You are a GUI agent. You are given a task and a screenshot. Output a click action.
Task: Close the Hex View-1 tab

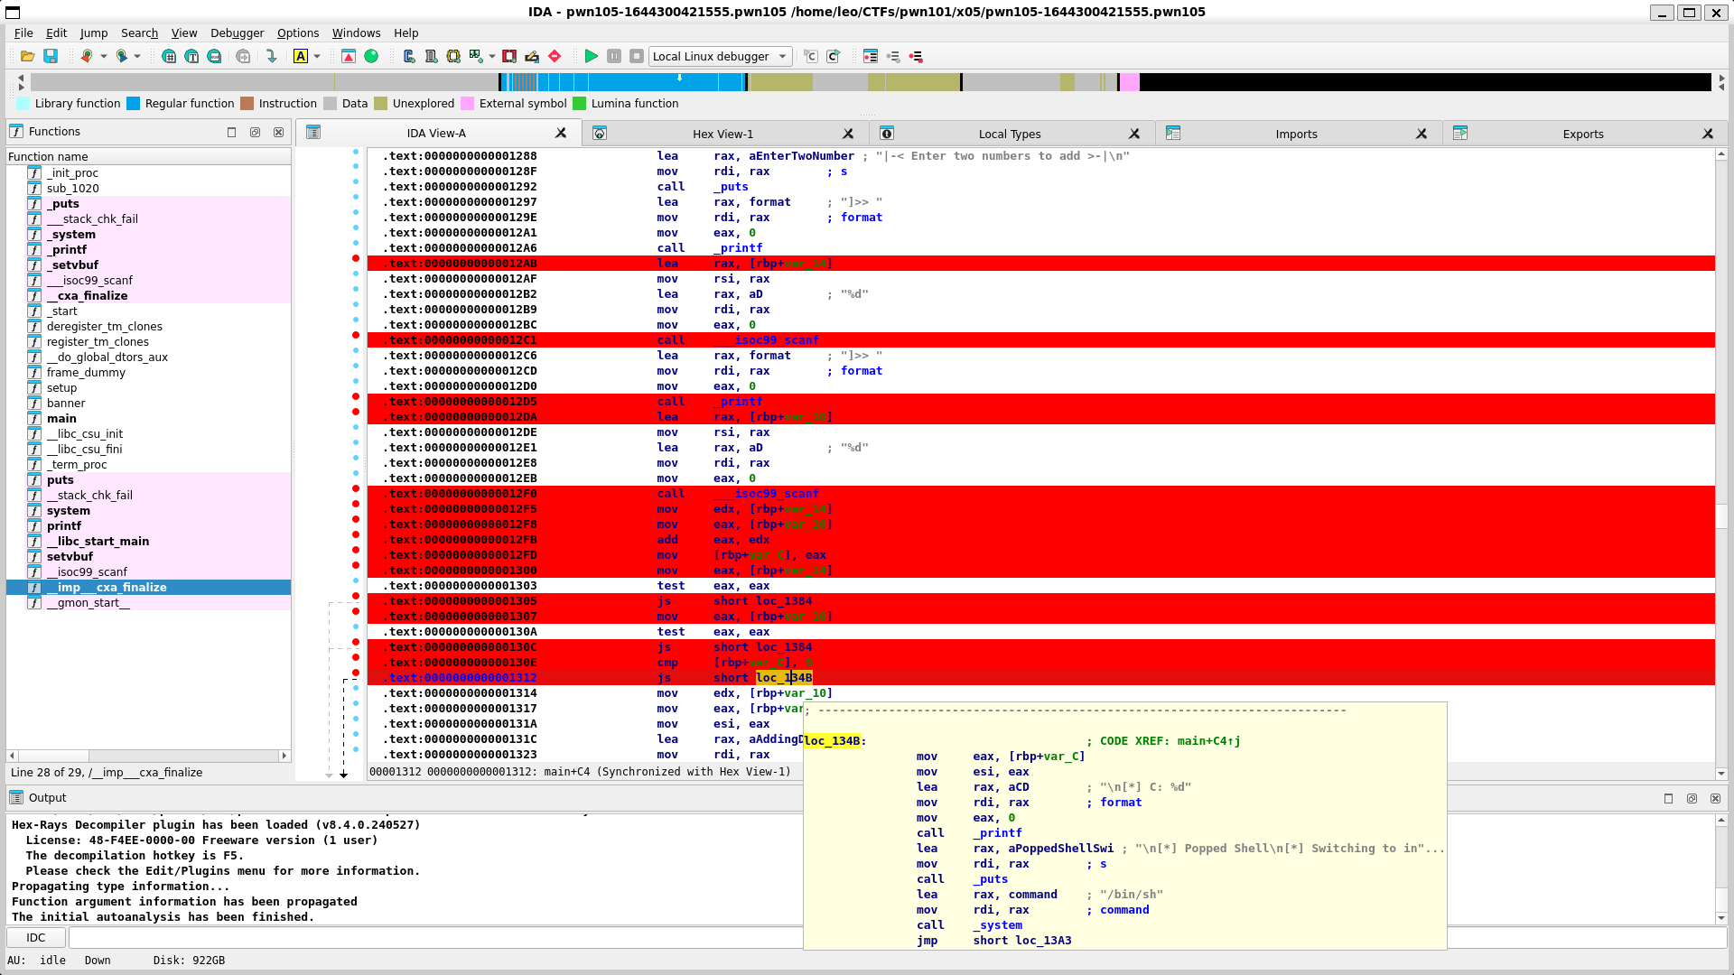847,134
